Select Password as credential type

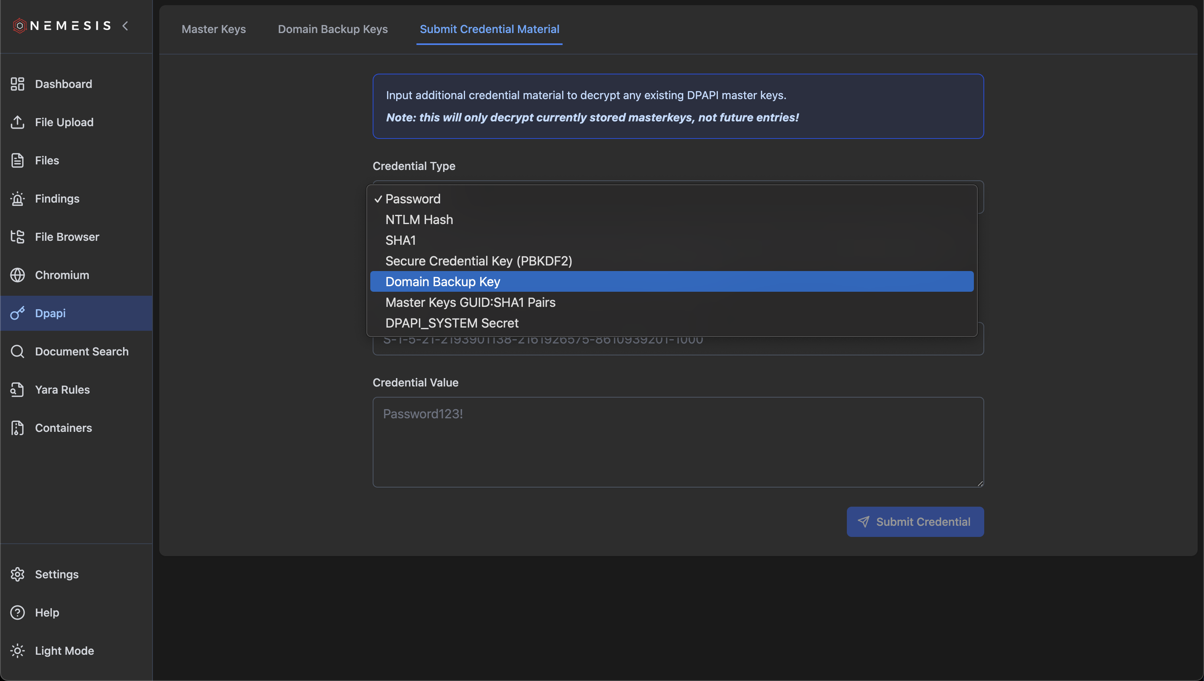point(412,198)
